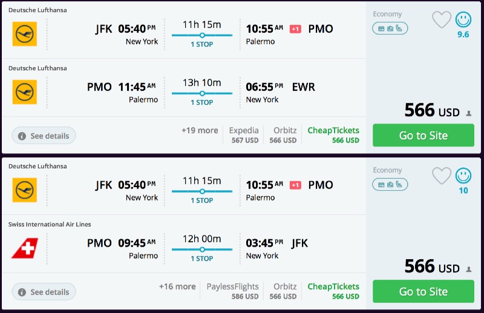The width and height of the screenshot is (484, 313).
Task: Expand See details for the second itinerary
Action: tap(44, 292)
